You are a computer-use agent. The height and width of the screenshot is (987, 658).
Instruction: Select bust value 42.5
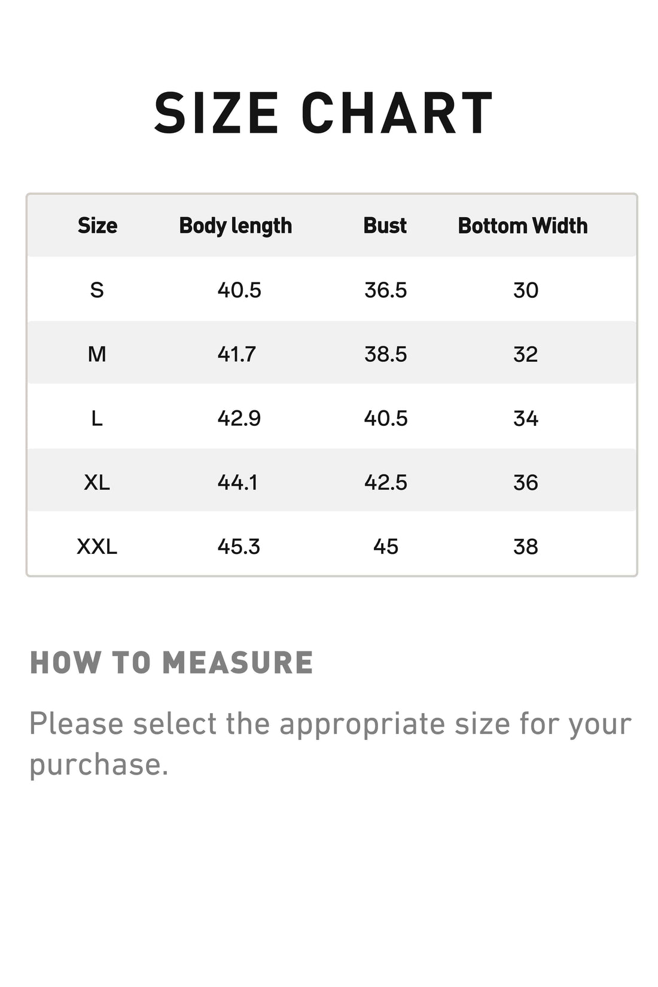386,482
